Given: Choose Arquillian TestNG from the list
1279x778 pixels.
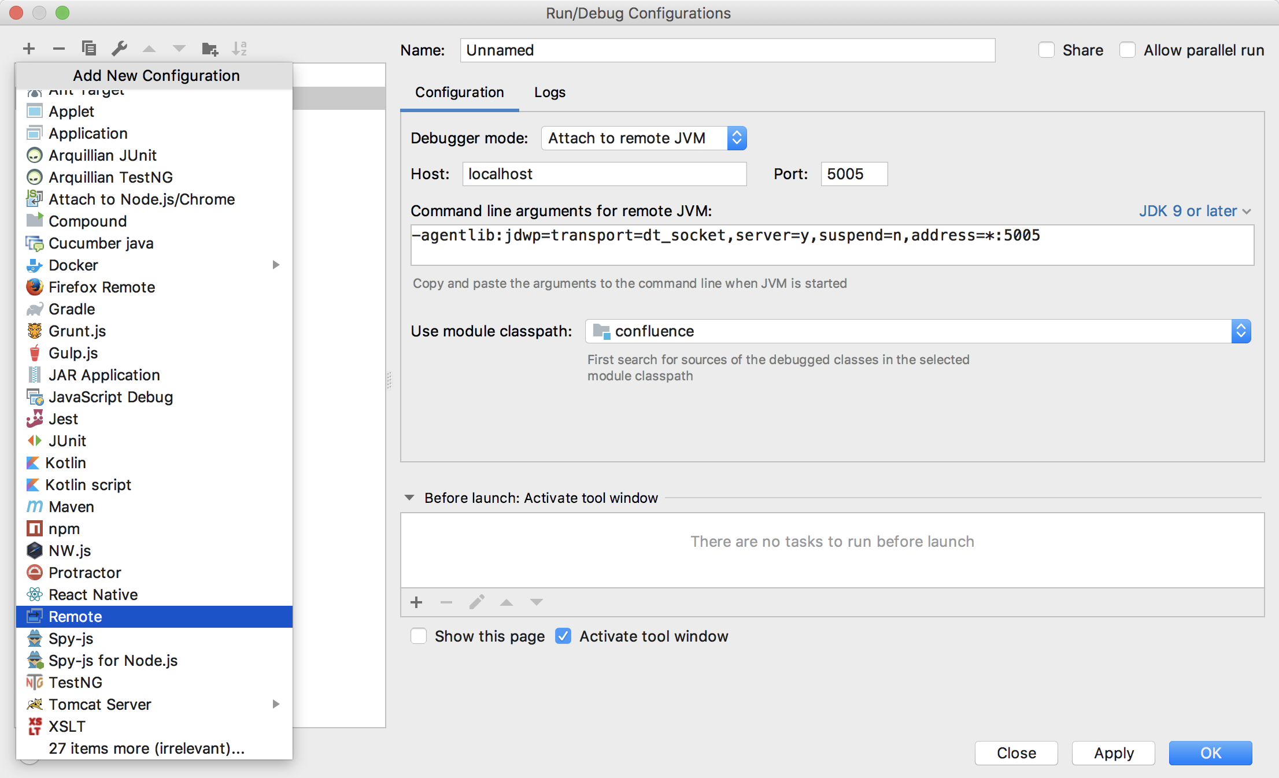Looking at the screenshot, I should [x=154, y=177].
